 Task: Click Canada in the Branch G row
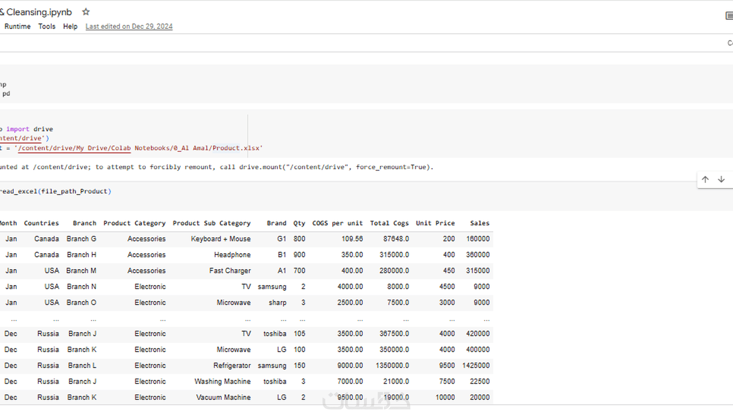(47, 239)
